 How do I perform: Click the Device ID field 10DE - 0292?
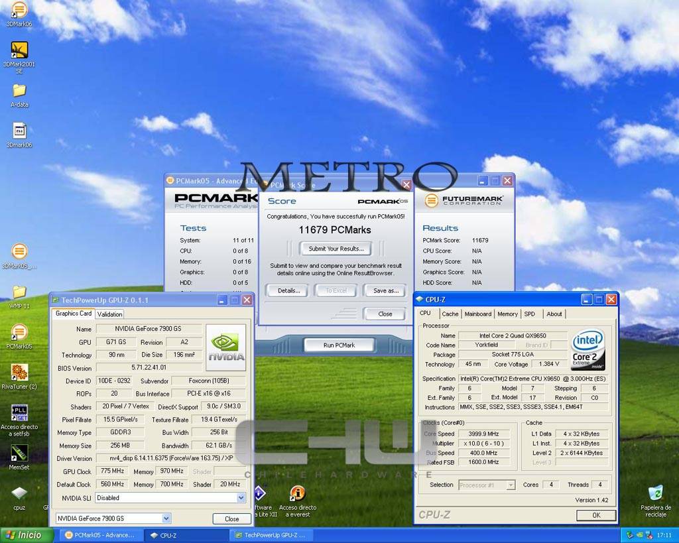114,381
